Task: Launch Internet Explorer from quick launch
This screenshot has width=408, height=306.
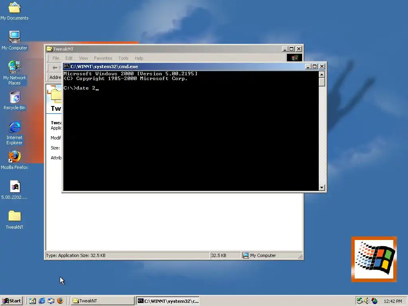Action: 41,301
